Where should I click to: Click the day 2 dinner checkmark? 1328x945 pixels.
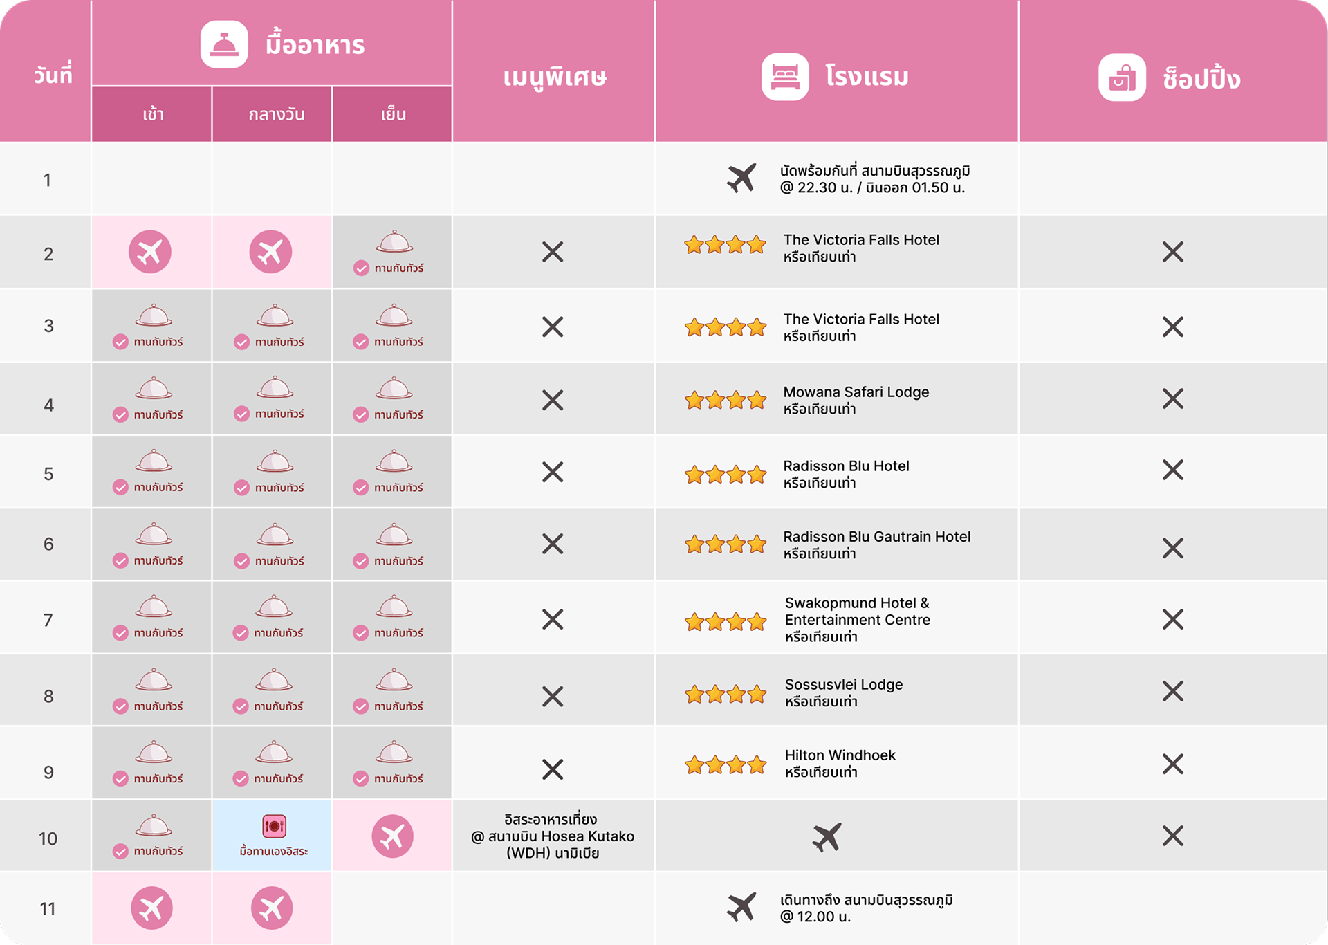[x=361, y=268]
